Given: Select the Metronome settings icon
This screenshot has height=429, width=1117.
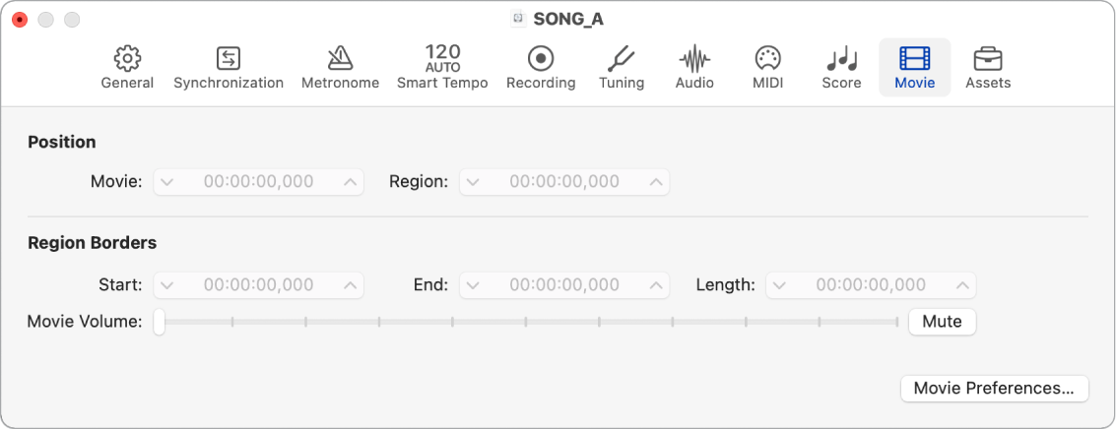Looking at the screenshot, I should (x=340, y=59).
